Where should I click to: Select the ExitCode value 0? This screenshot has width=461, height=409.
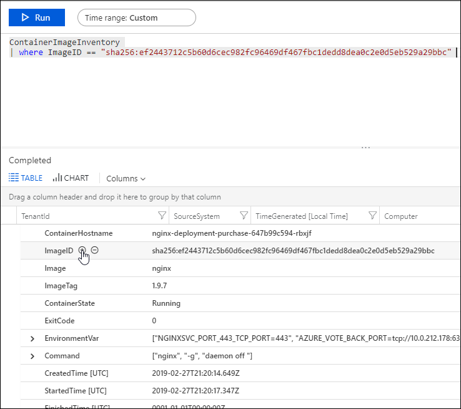[154, 321]
